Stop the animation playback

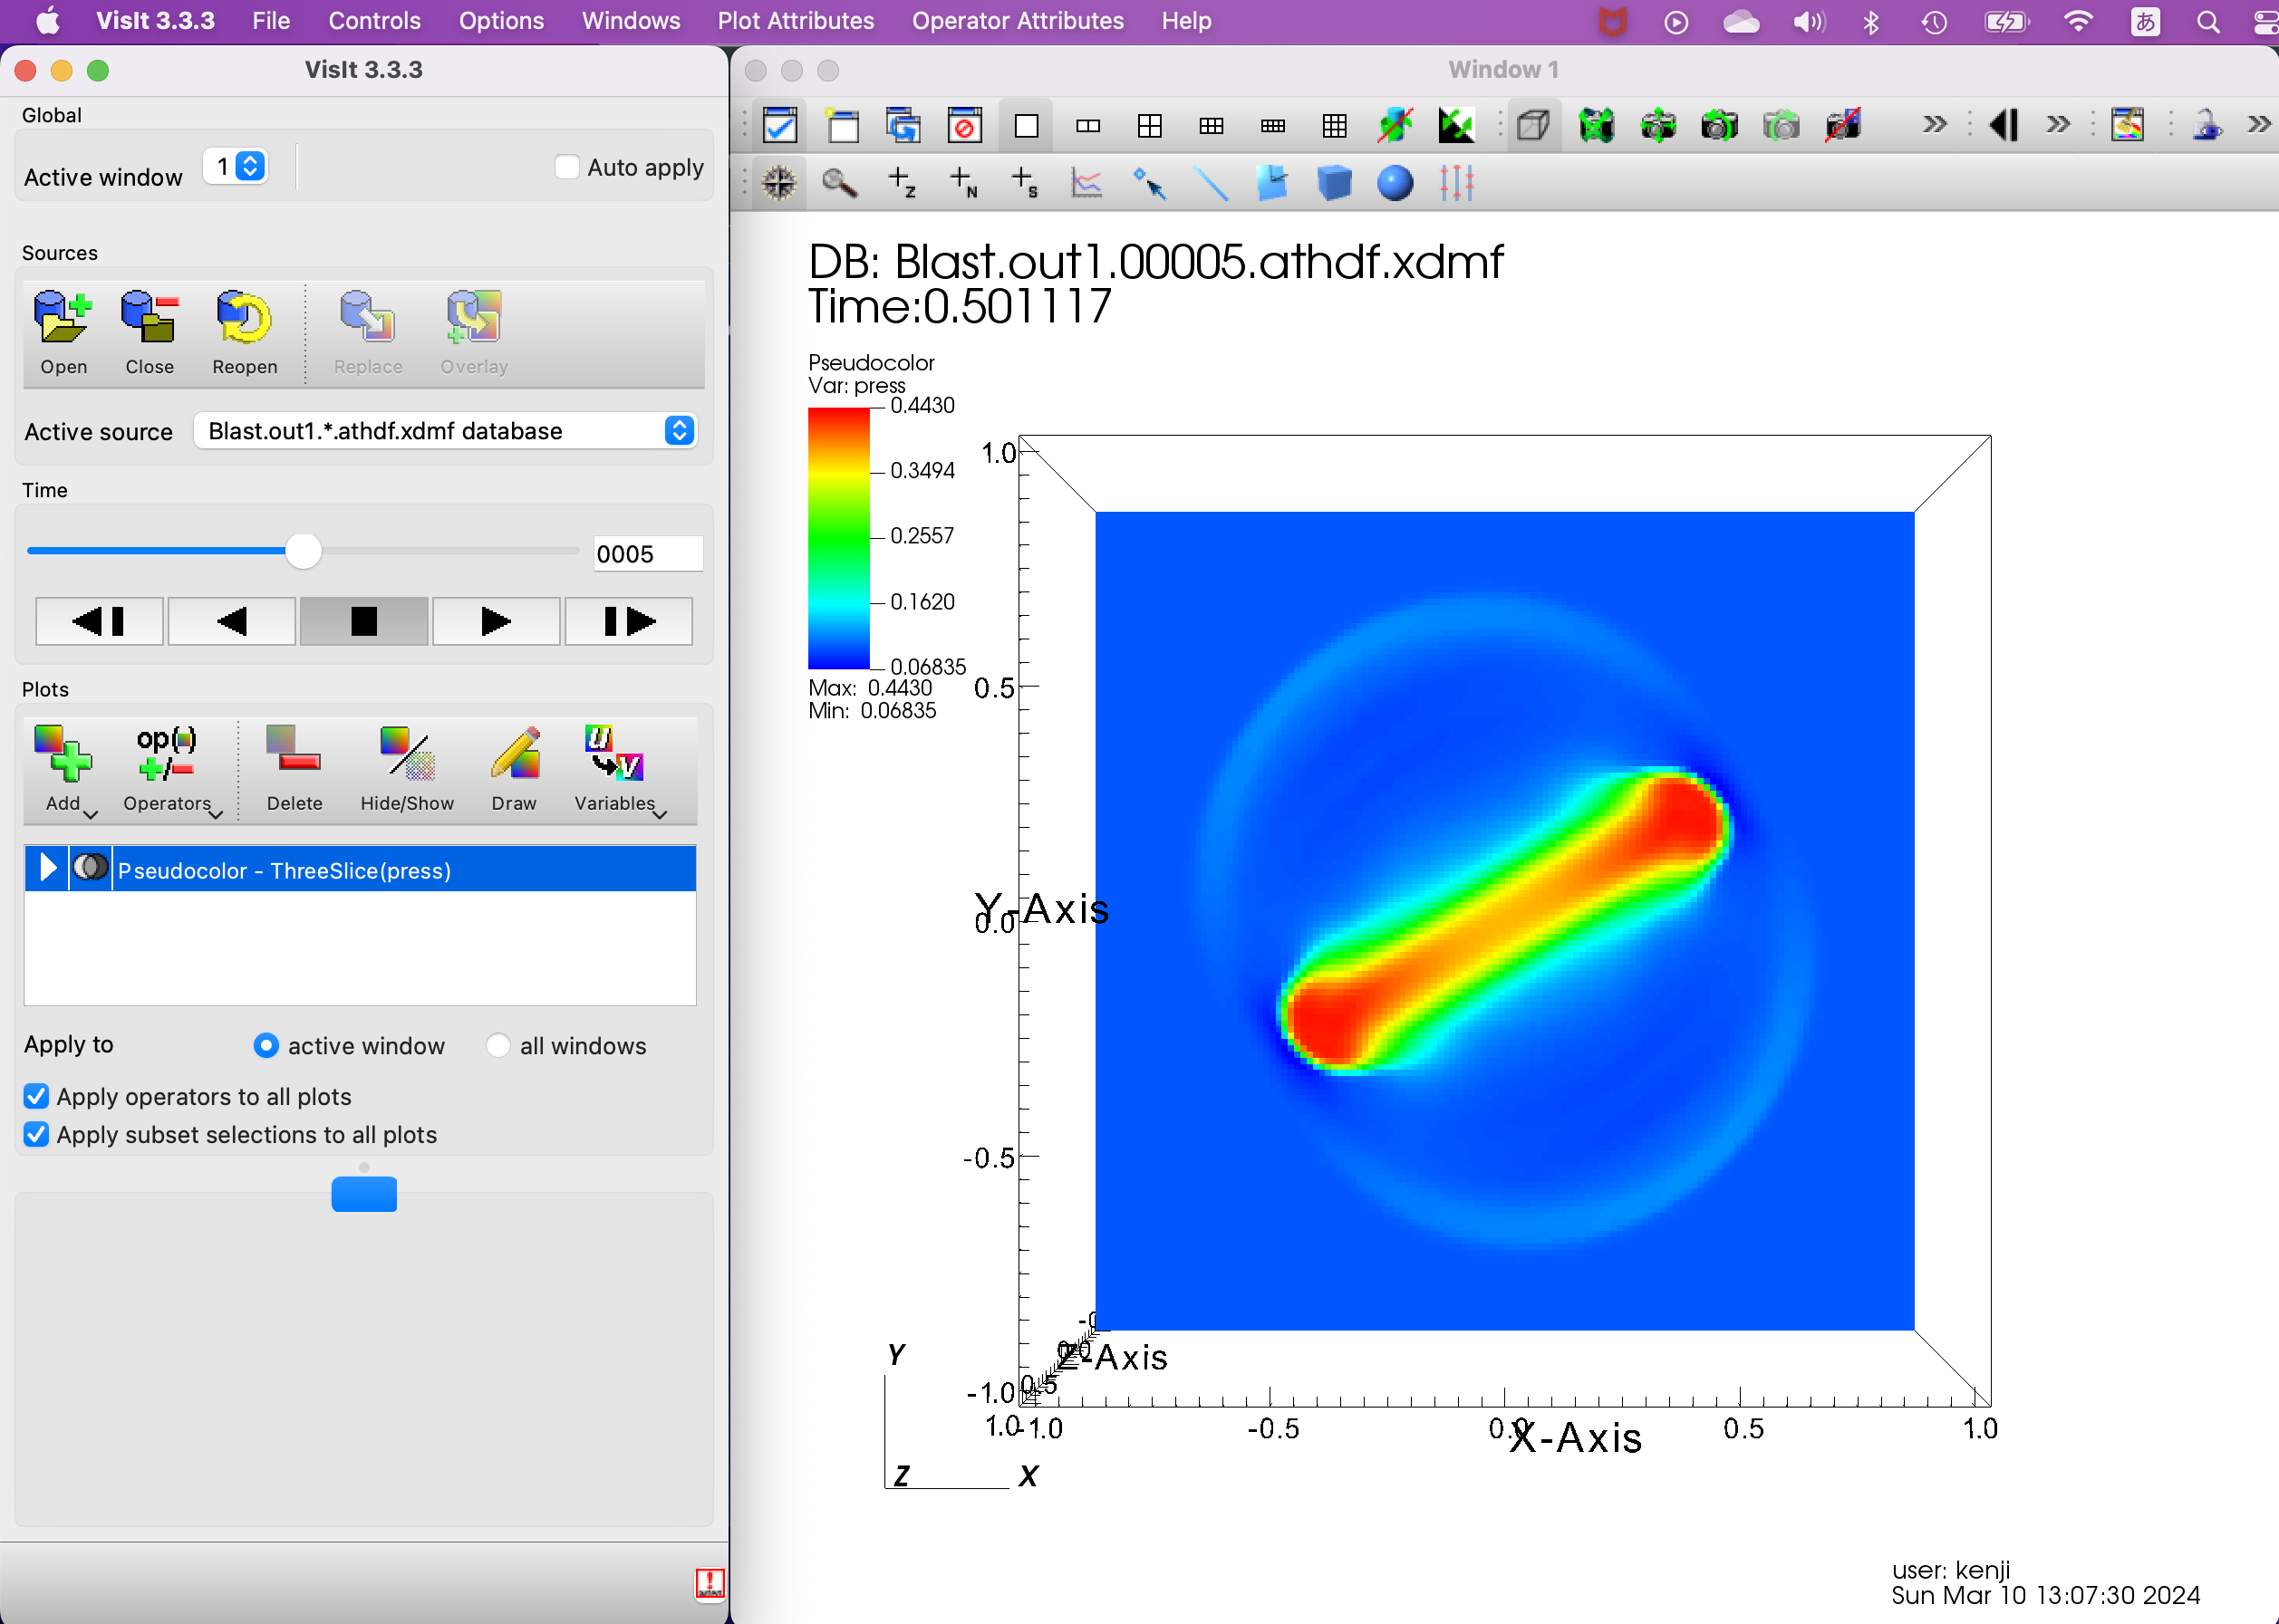(364, 621)
